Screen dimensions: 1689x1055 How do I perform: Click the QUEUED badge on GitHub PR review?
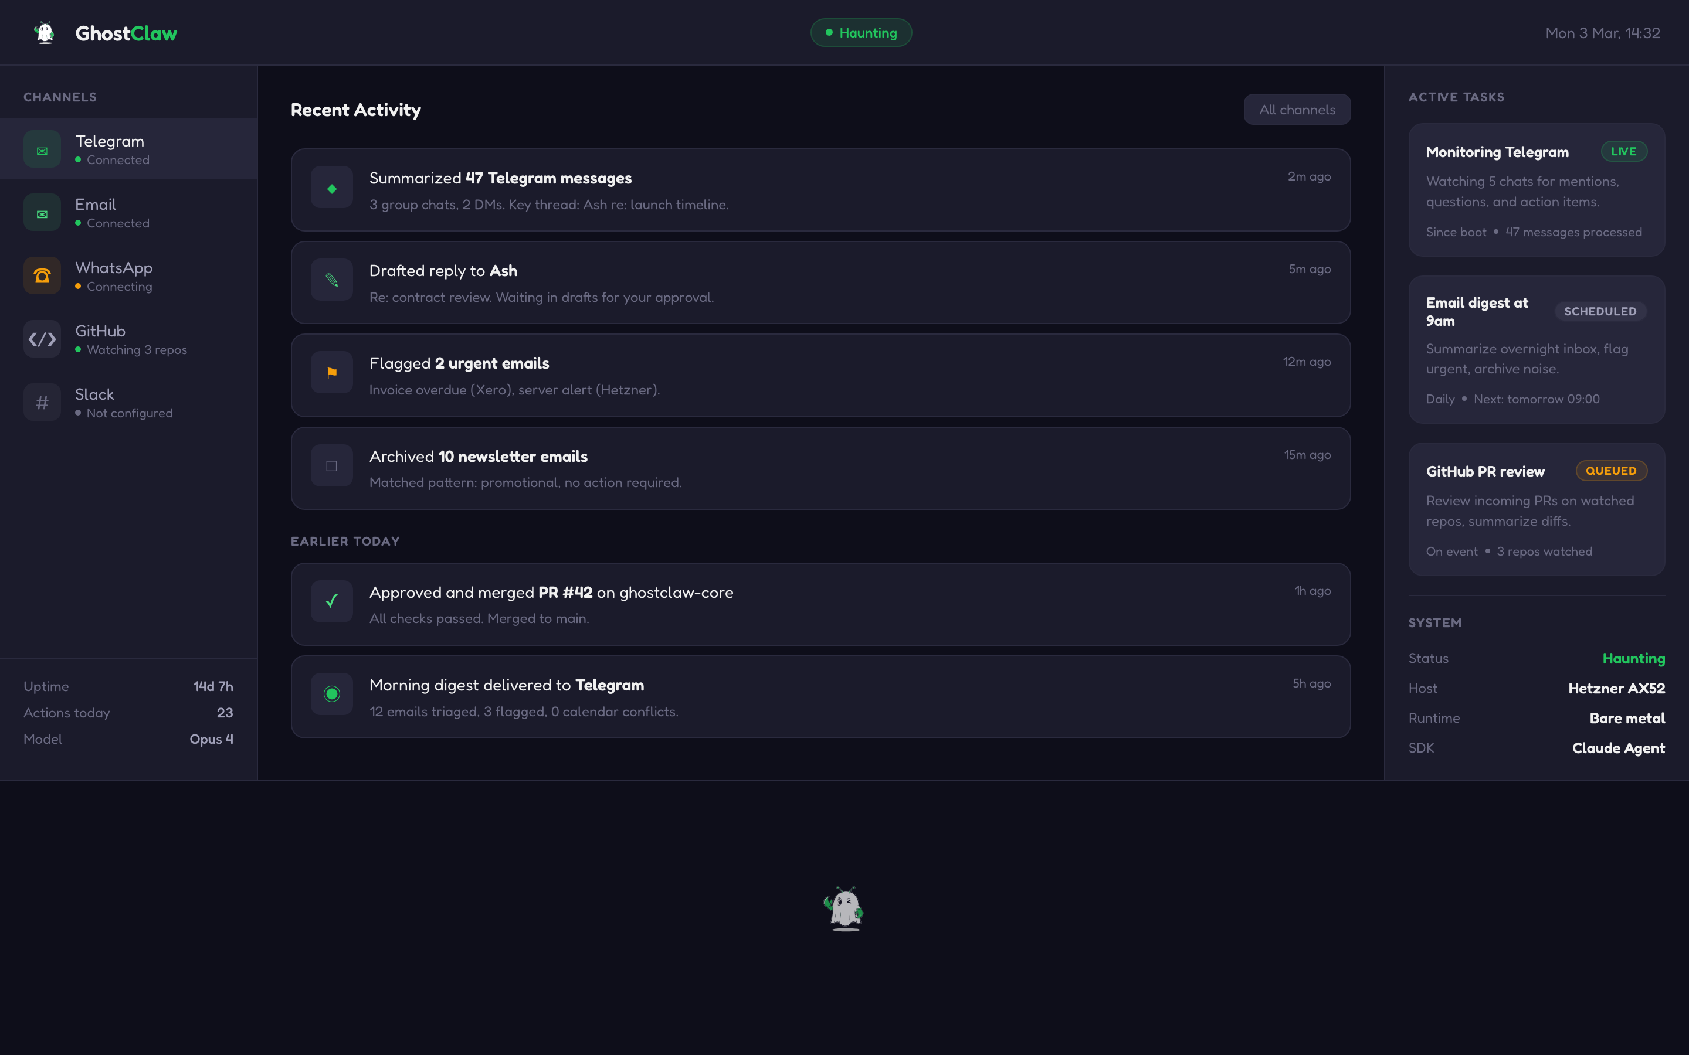click(1611, 470)
